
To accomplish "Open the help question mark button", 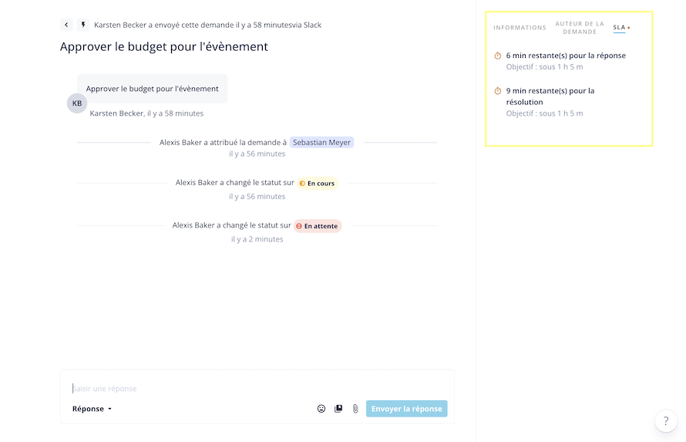I will click(x=666, y=421).
